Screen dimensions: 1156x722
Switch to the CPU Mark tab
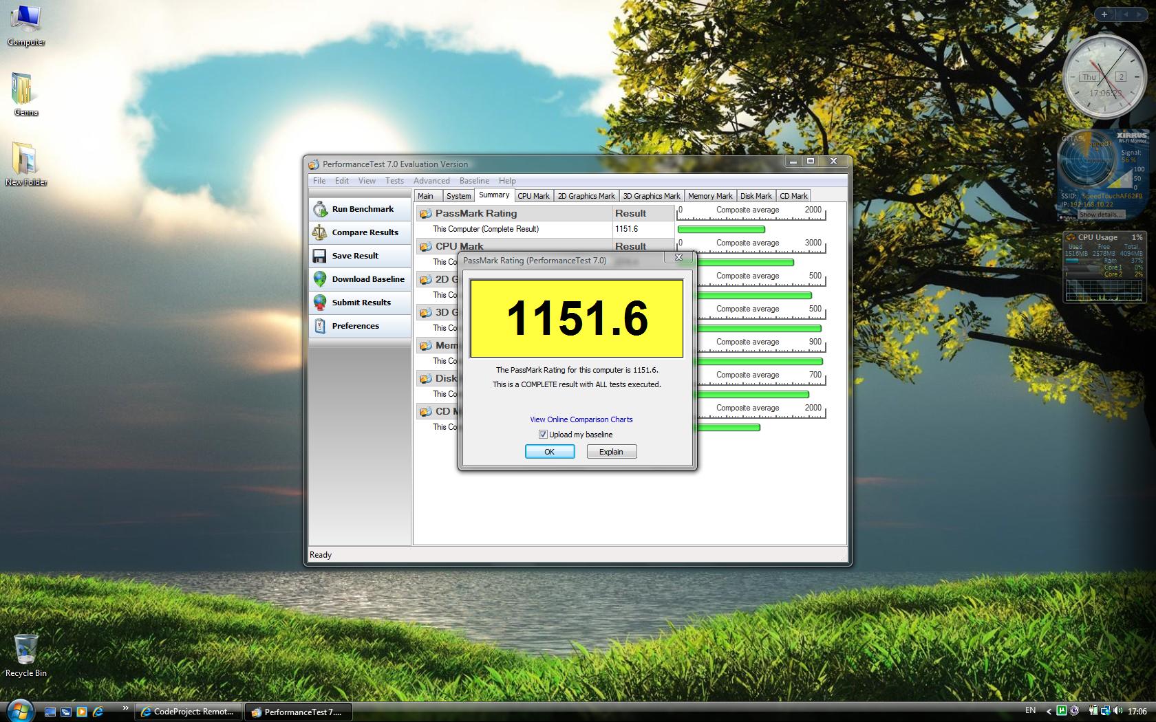(533, 196)
